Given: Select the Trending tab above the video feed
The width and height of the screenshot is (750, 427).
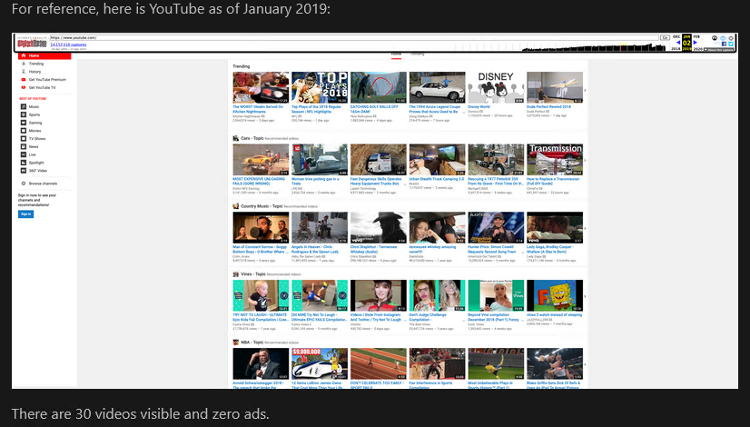Looking at the screenshot, I should tap(417, 54).
